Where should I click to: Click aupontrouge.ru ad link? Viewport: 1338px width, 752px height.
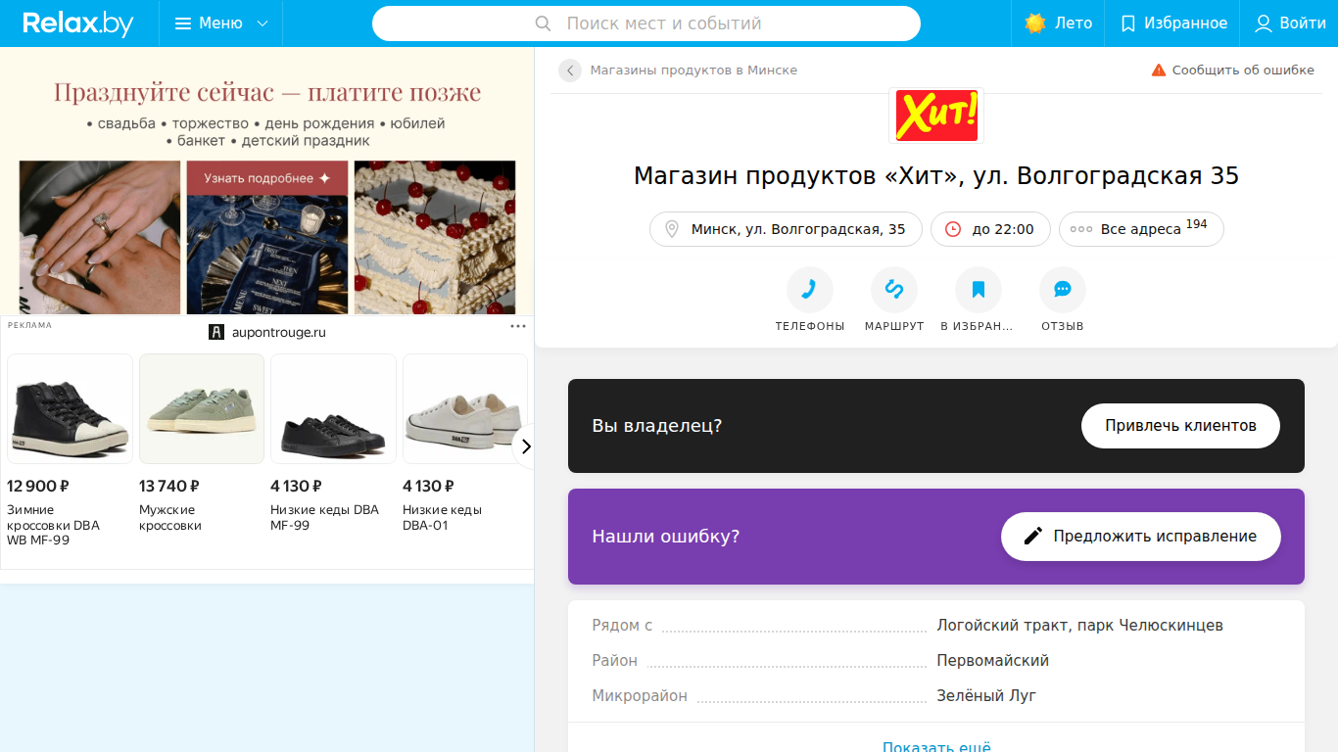(278, 332)
